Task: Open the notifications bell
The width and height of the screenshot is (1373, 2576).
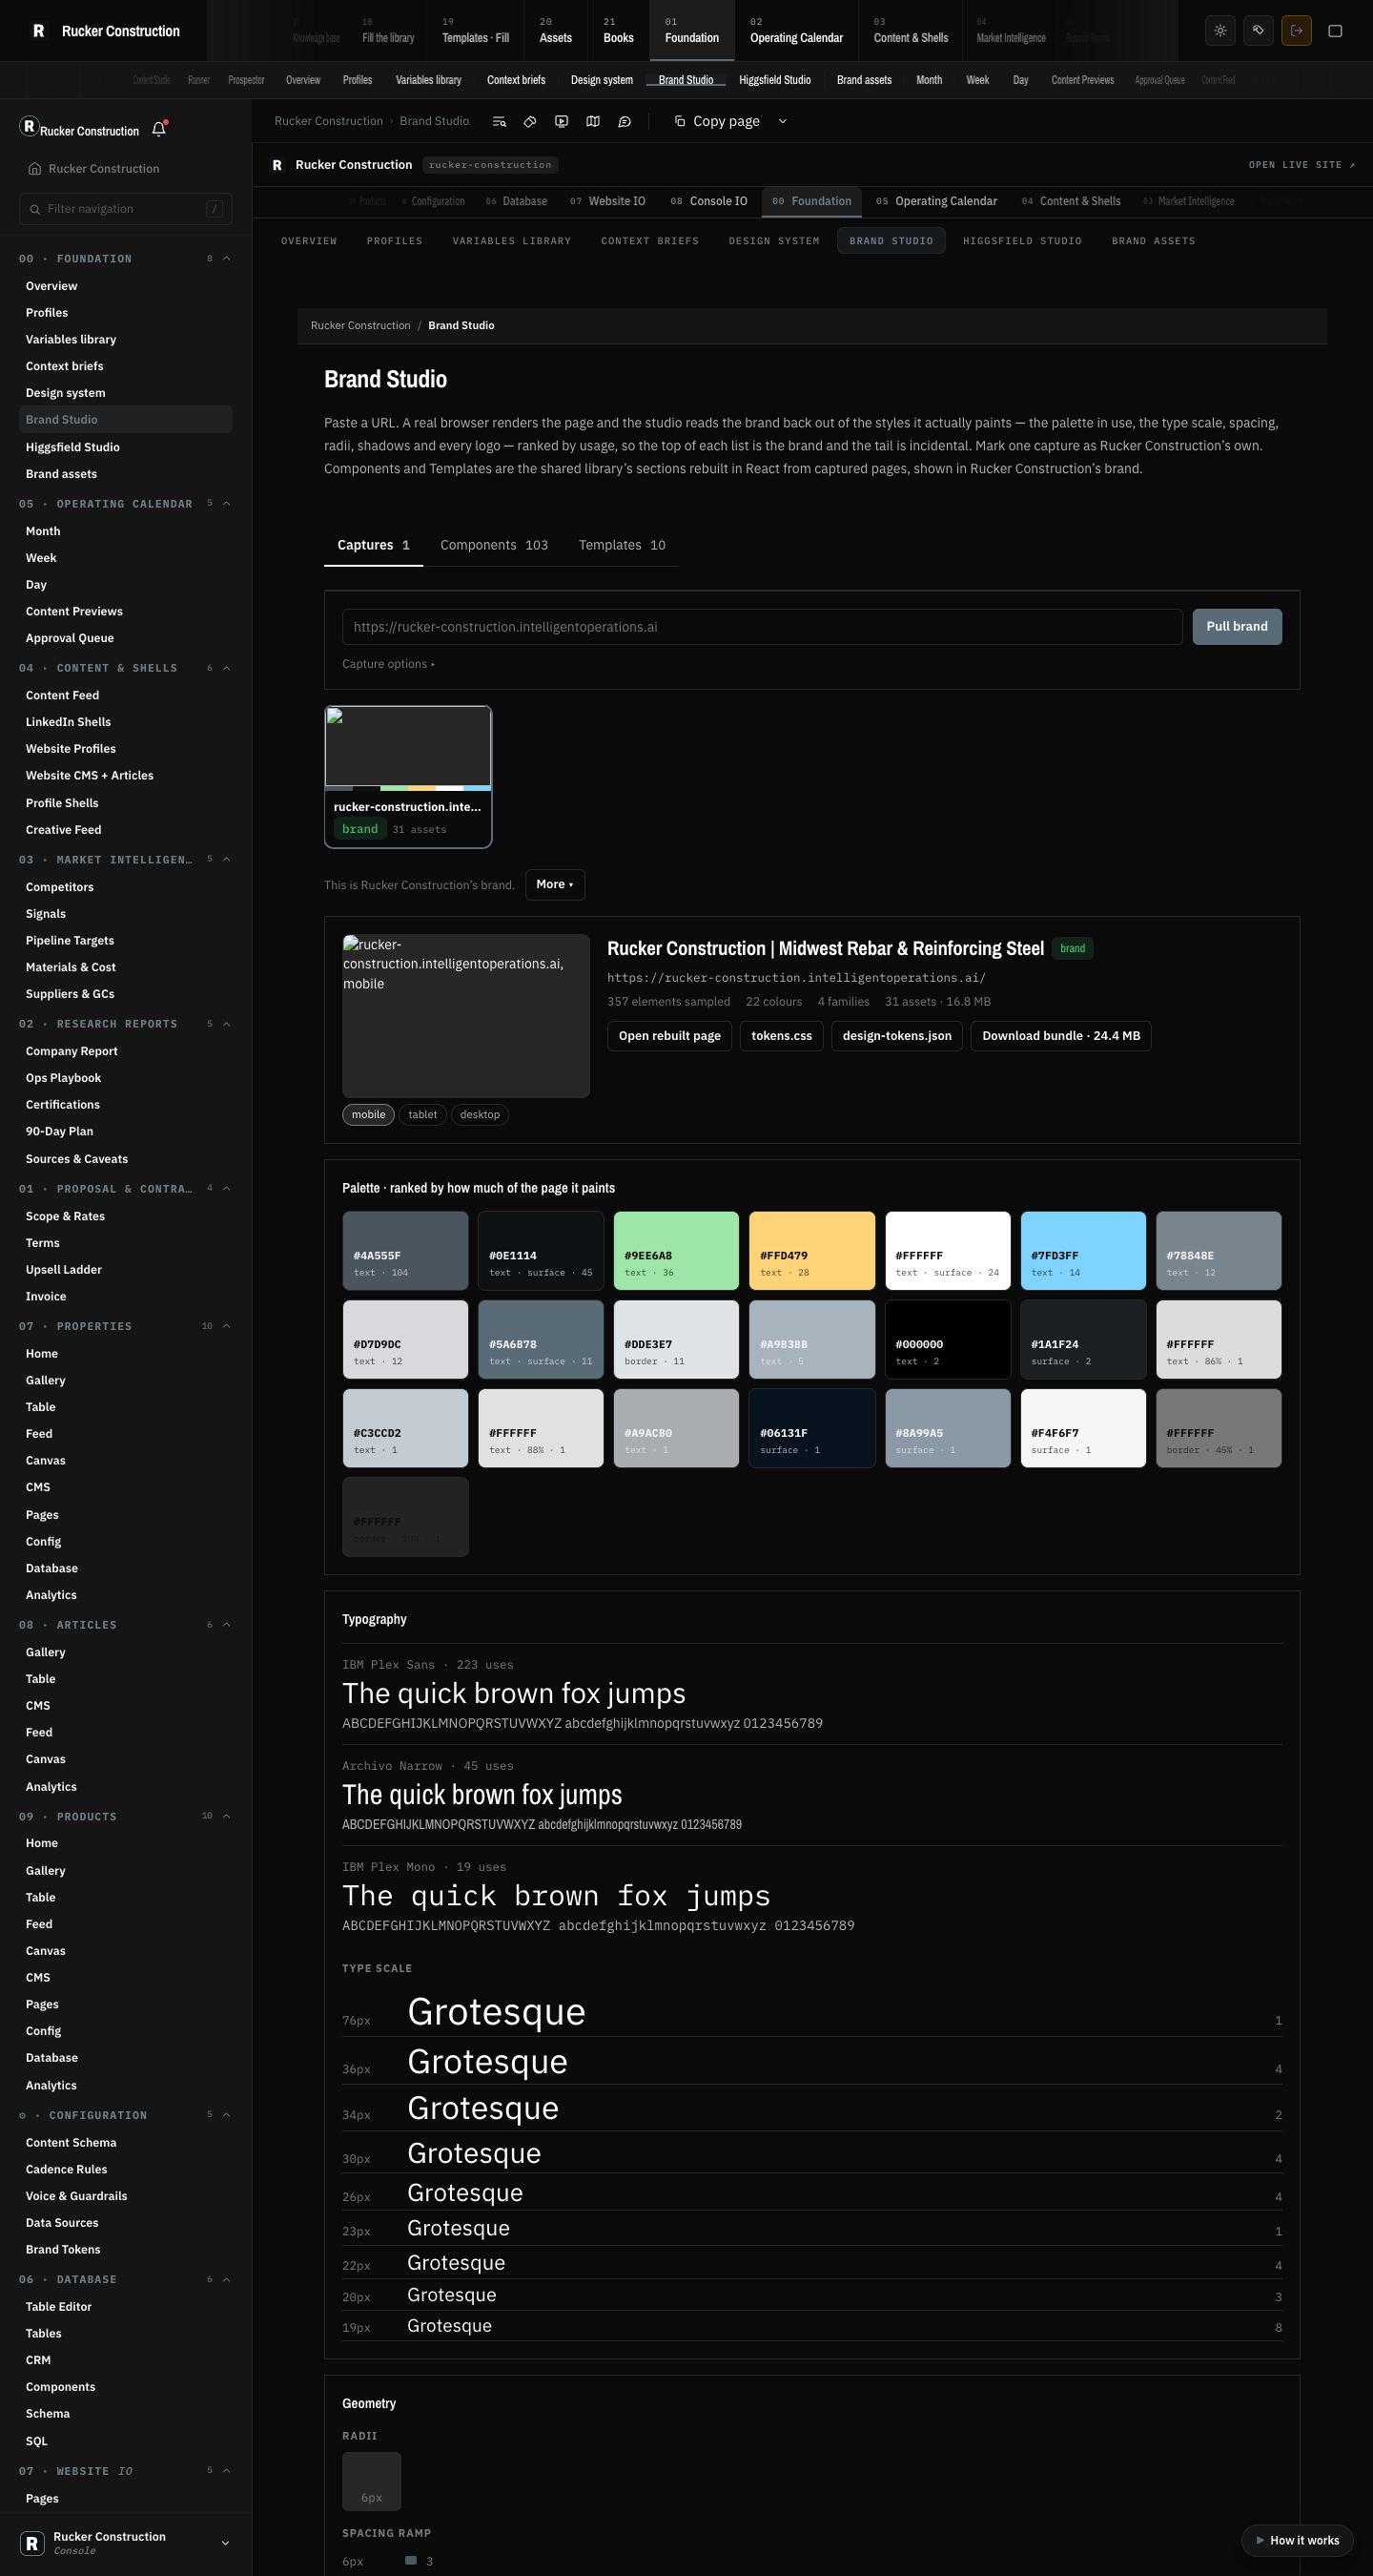Action: pos(159,129)
